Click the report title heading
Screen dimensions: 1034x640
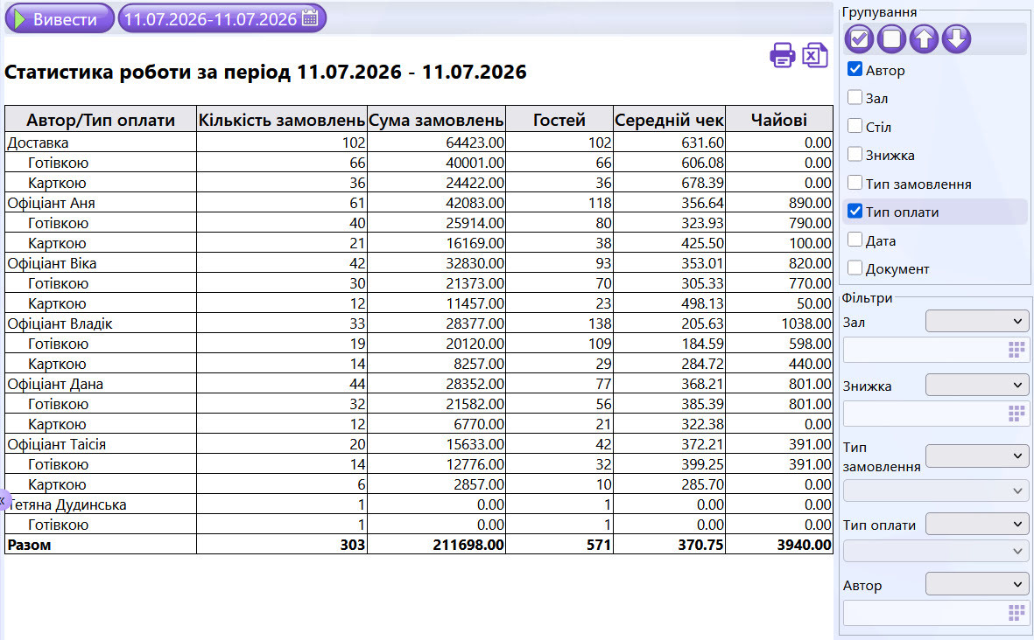tap(265, 72)
